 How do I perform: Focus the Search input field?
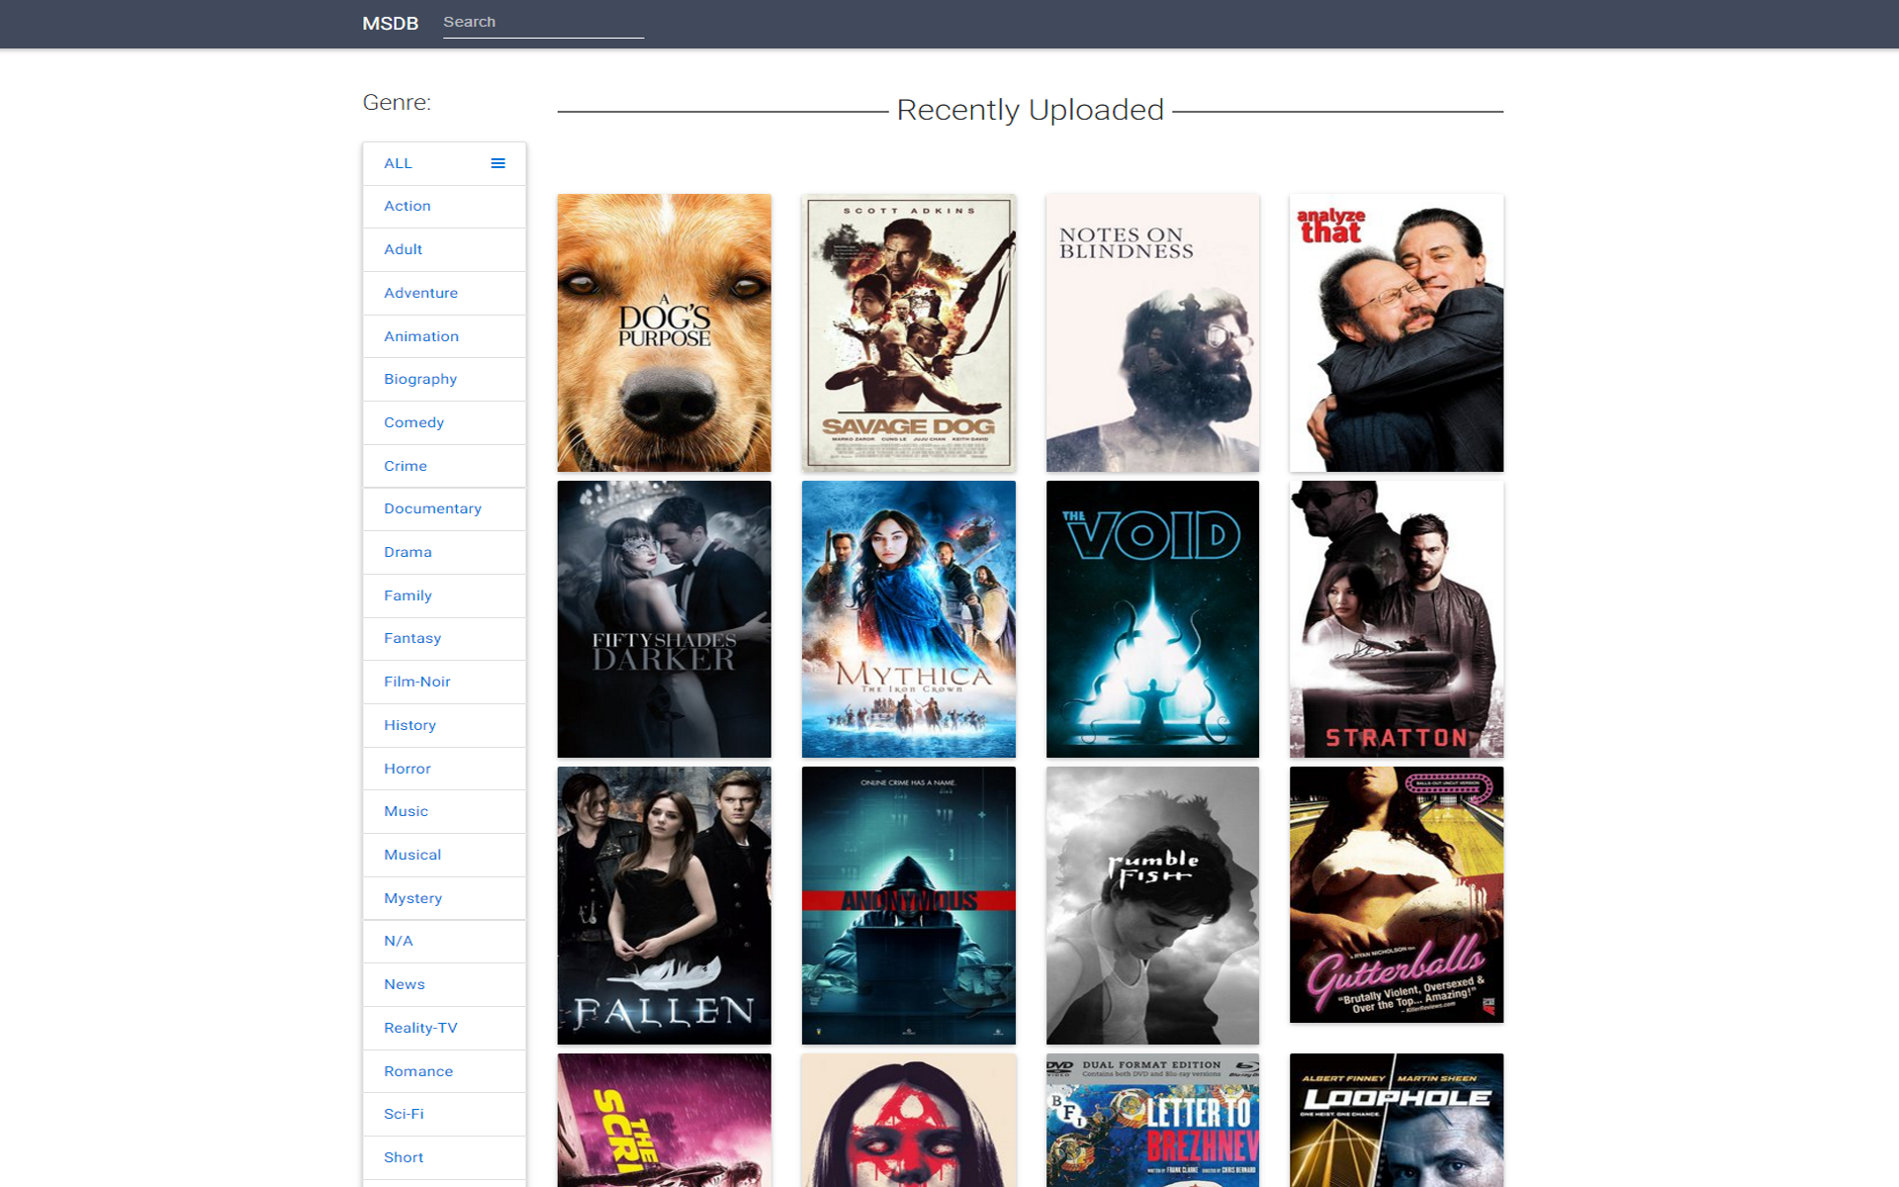click(543, 23)
